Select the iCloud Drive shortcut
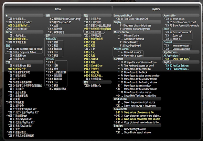The image size is (203, 141). click(93, 66)
